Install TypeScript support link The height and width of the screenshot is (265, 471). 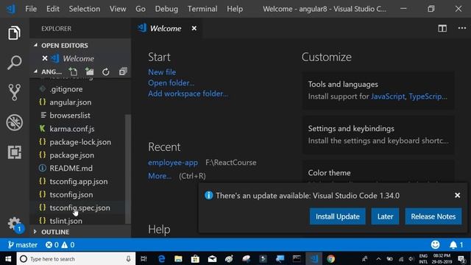pyautogui.click(x=428, y=96)
